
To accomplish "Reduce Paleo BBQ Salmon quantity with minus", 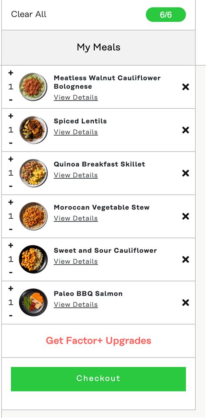I will [11, 316].
